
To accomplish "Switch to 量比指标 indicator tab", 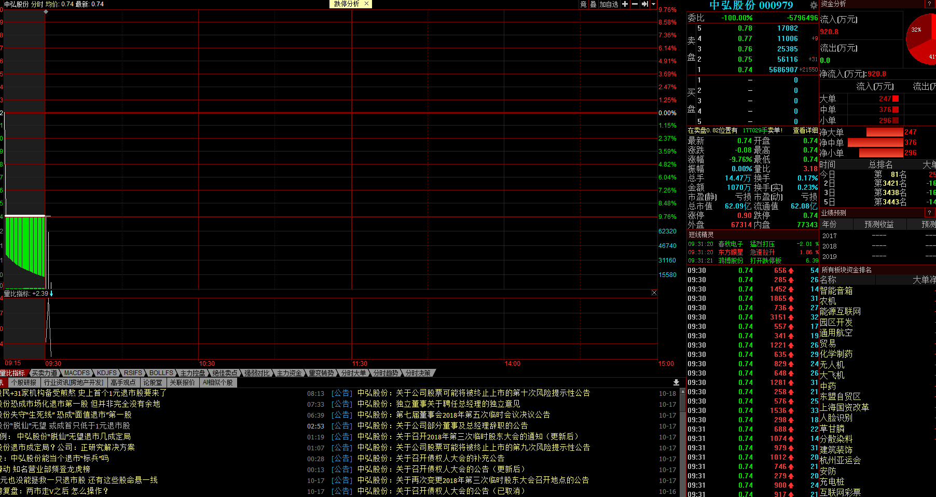I will click(x=12, y=373).
